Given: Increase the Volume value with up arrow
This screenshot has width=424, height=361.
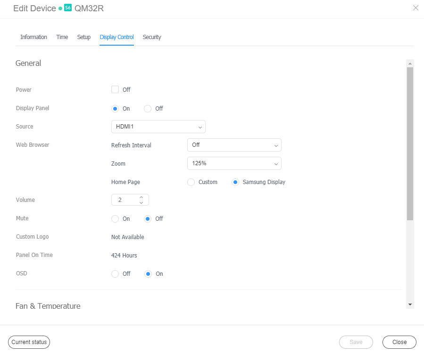Looking at the screenshot, I should tap(141, 197).
